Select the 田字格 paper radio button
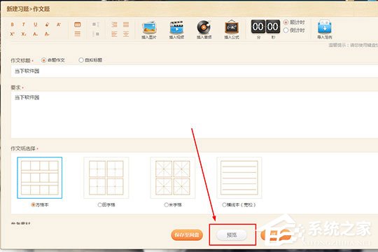 click(100, 204)
